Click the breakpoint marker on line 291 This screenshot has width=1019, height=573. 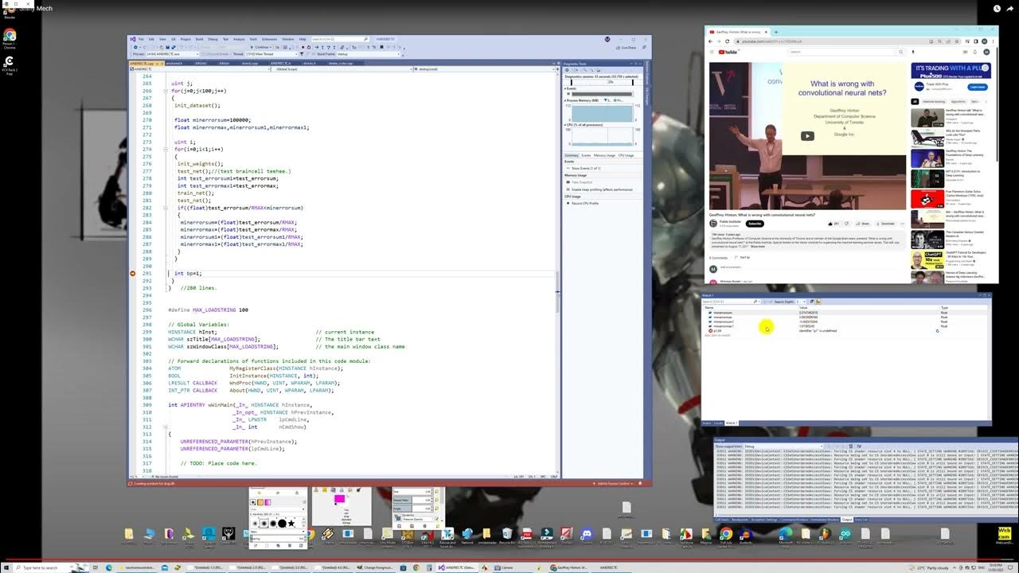[x=133, y=273]
